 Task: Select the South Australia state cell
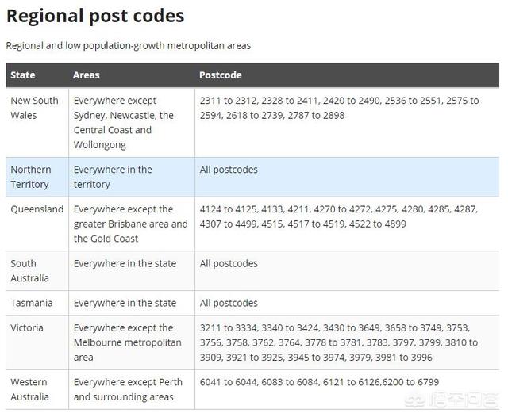29,270
